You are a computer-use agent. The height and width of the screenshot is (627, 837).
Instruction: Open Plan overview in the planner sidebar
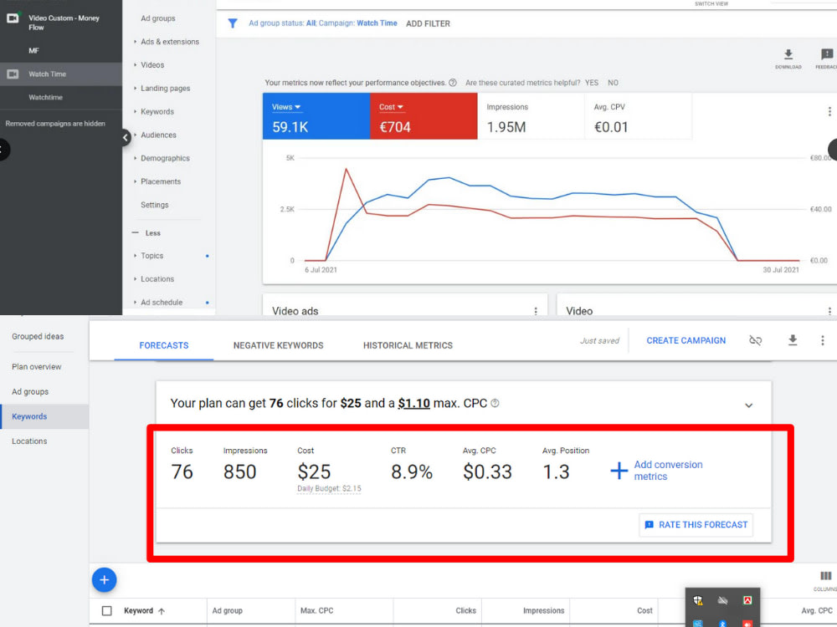click(36, 367)
